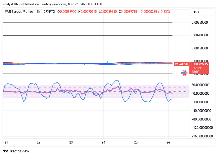This screenshot has height=156, width=218.
Task: Click date 21 on time axis
Action: click(6, 142)
